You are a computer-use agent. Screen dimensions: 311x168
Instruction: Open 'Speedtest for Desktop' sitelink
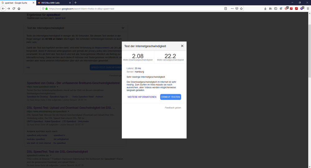[x=37, y=97]
